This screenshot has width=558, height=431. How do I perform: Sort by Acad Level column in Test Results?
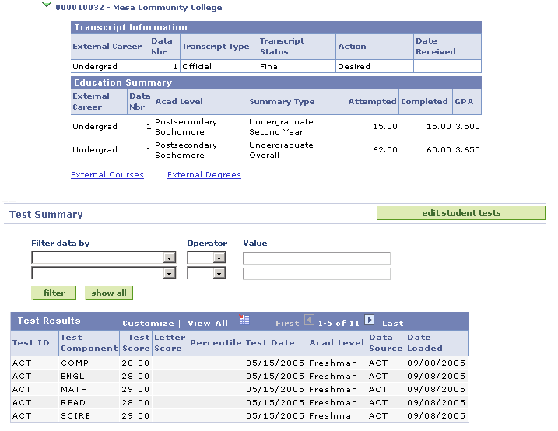[x=337, y=343]
